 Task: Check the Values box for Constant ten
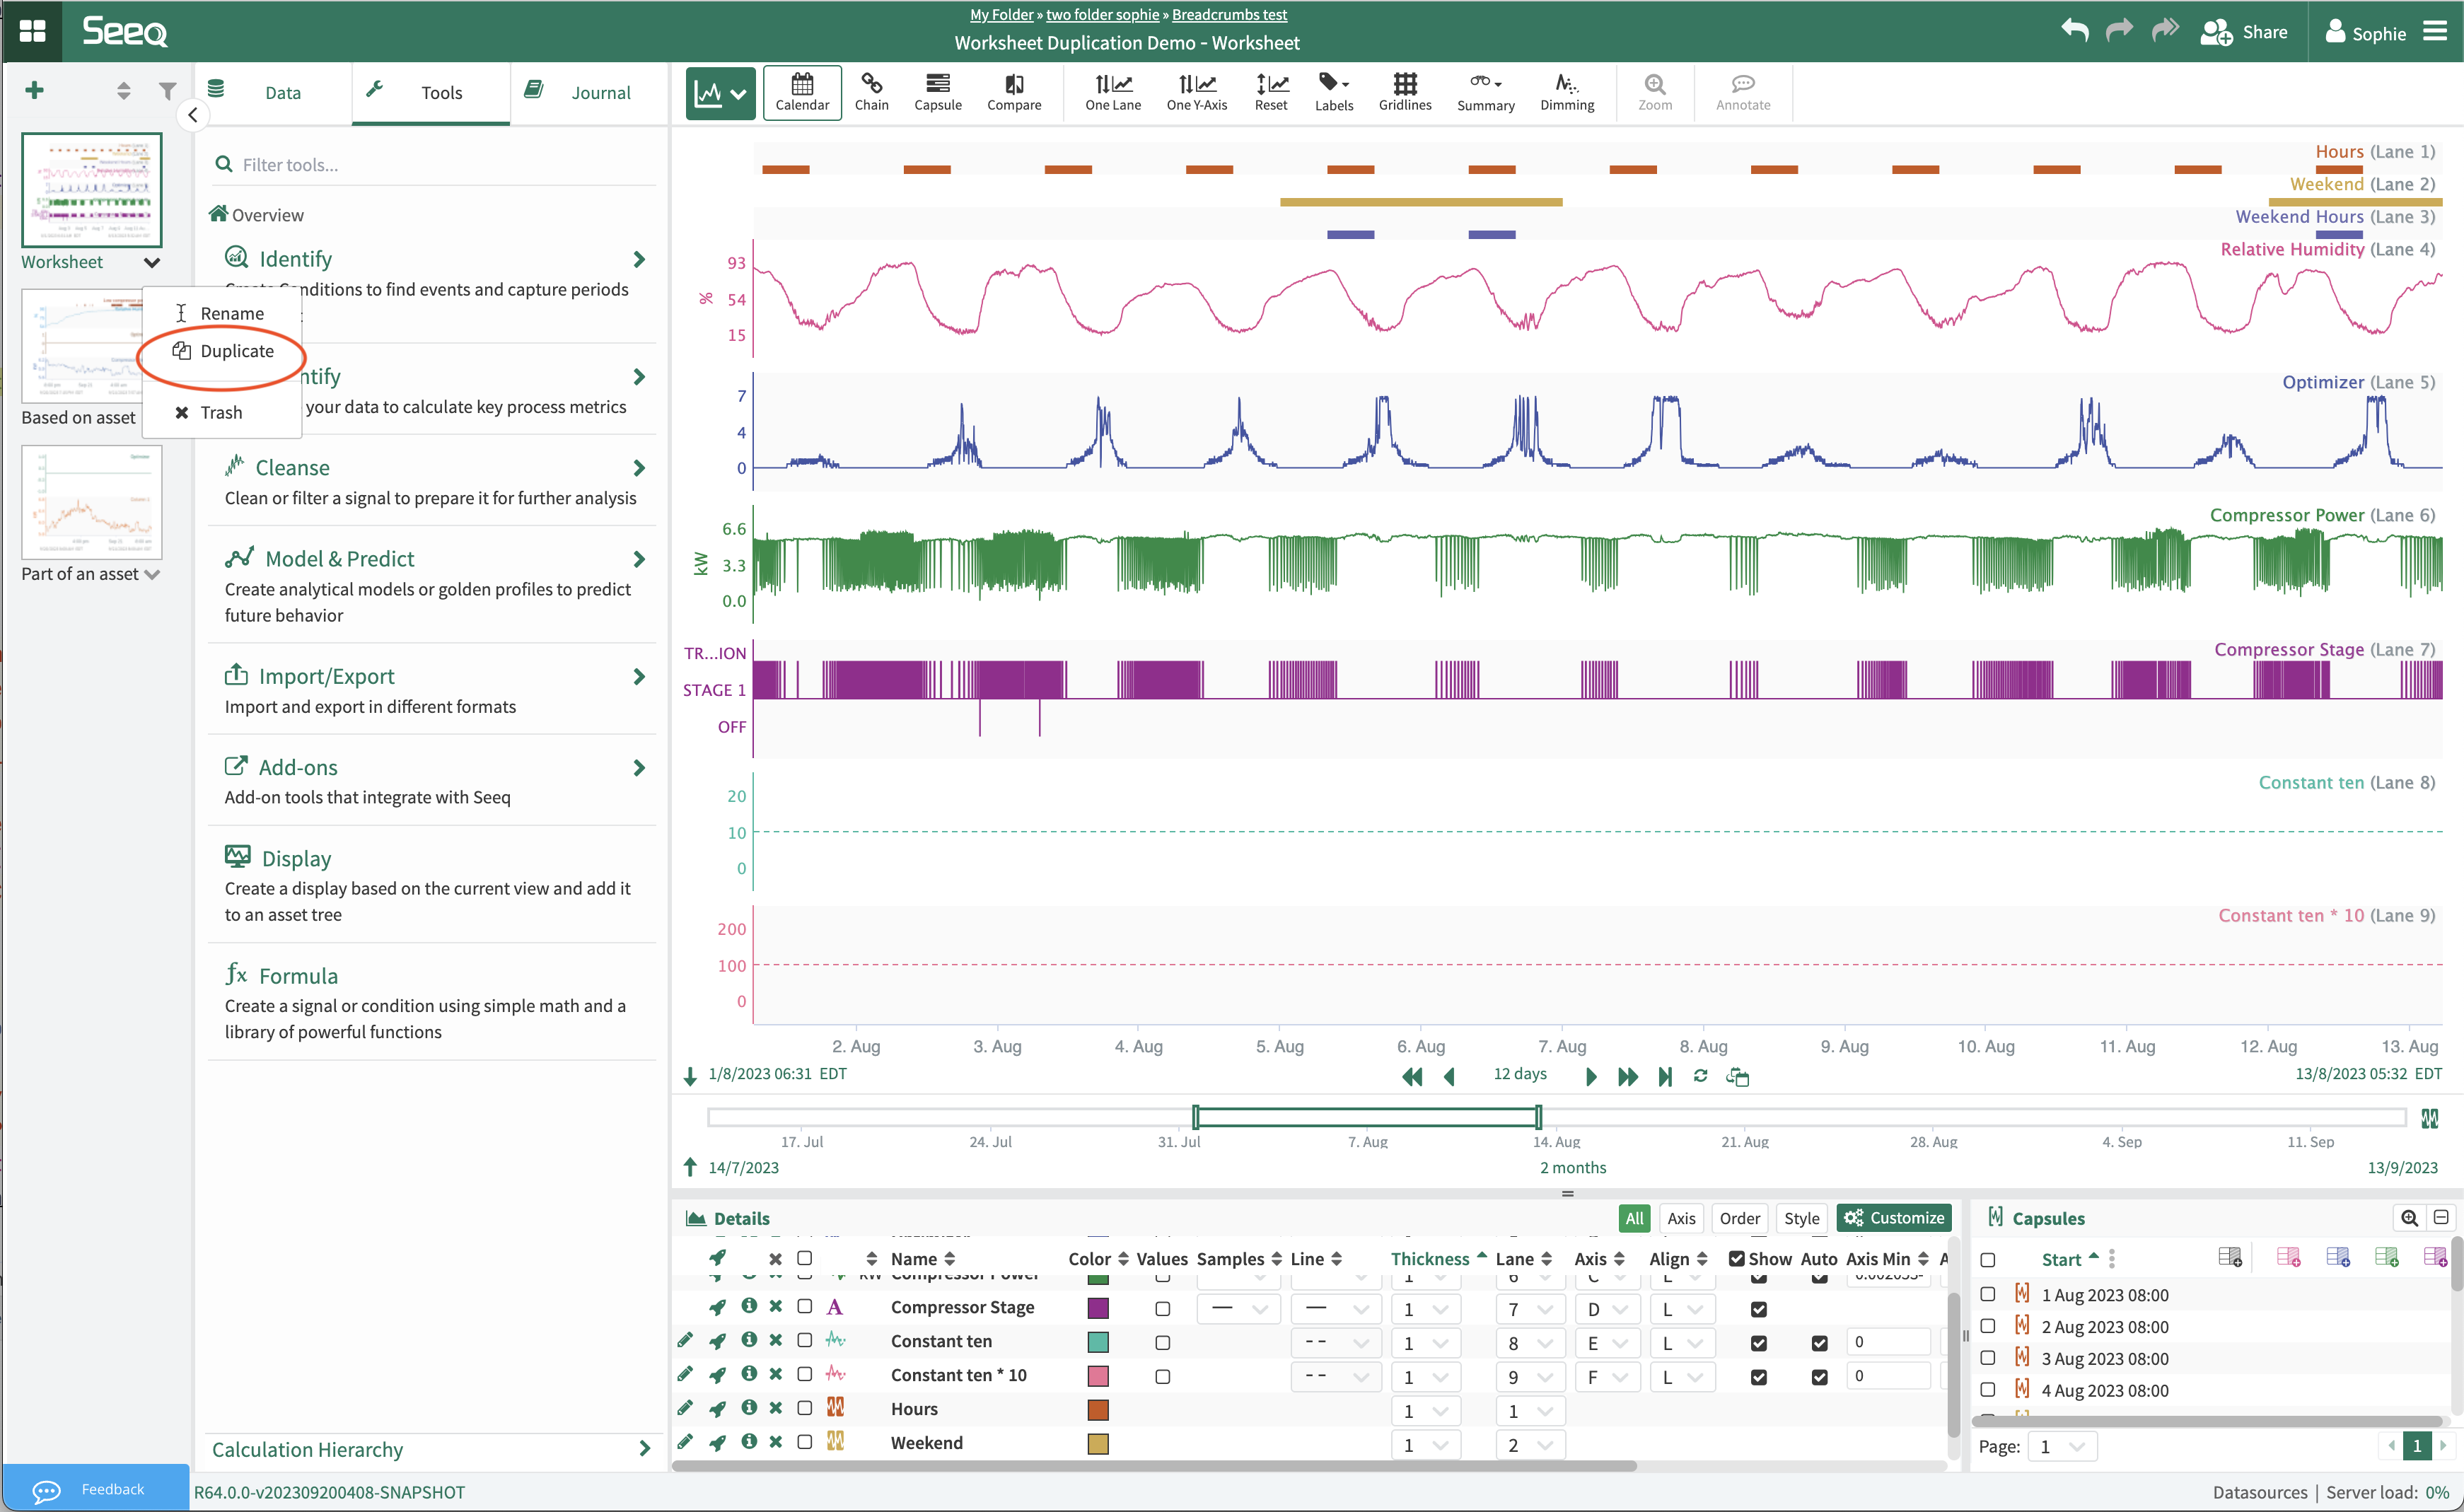[1162, 1343]
